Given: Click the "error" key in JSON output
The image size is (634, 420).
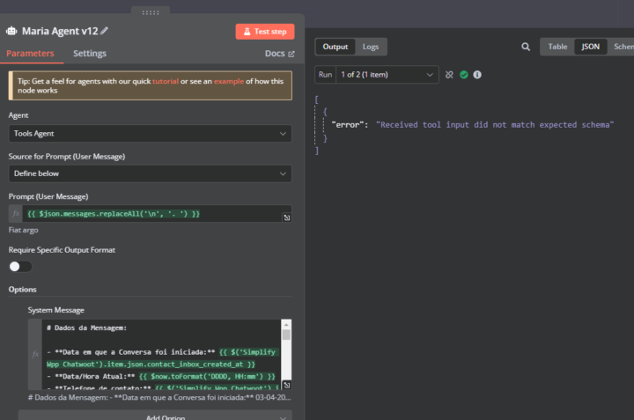Looking at the screenshot, I should [347, 125].
